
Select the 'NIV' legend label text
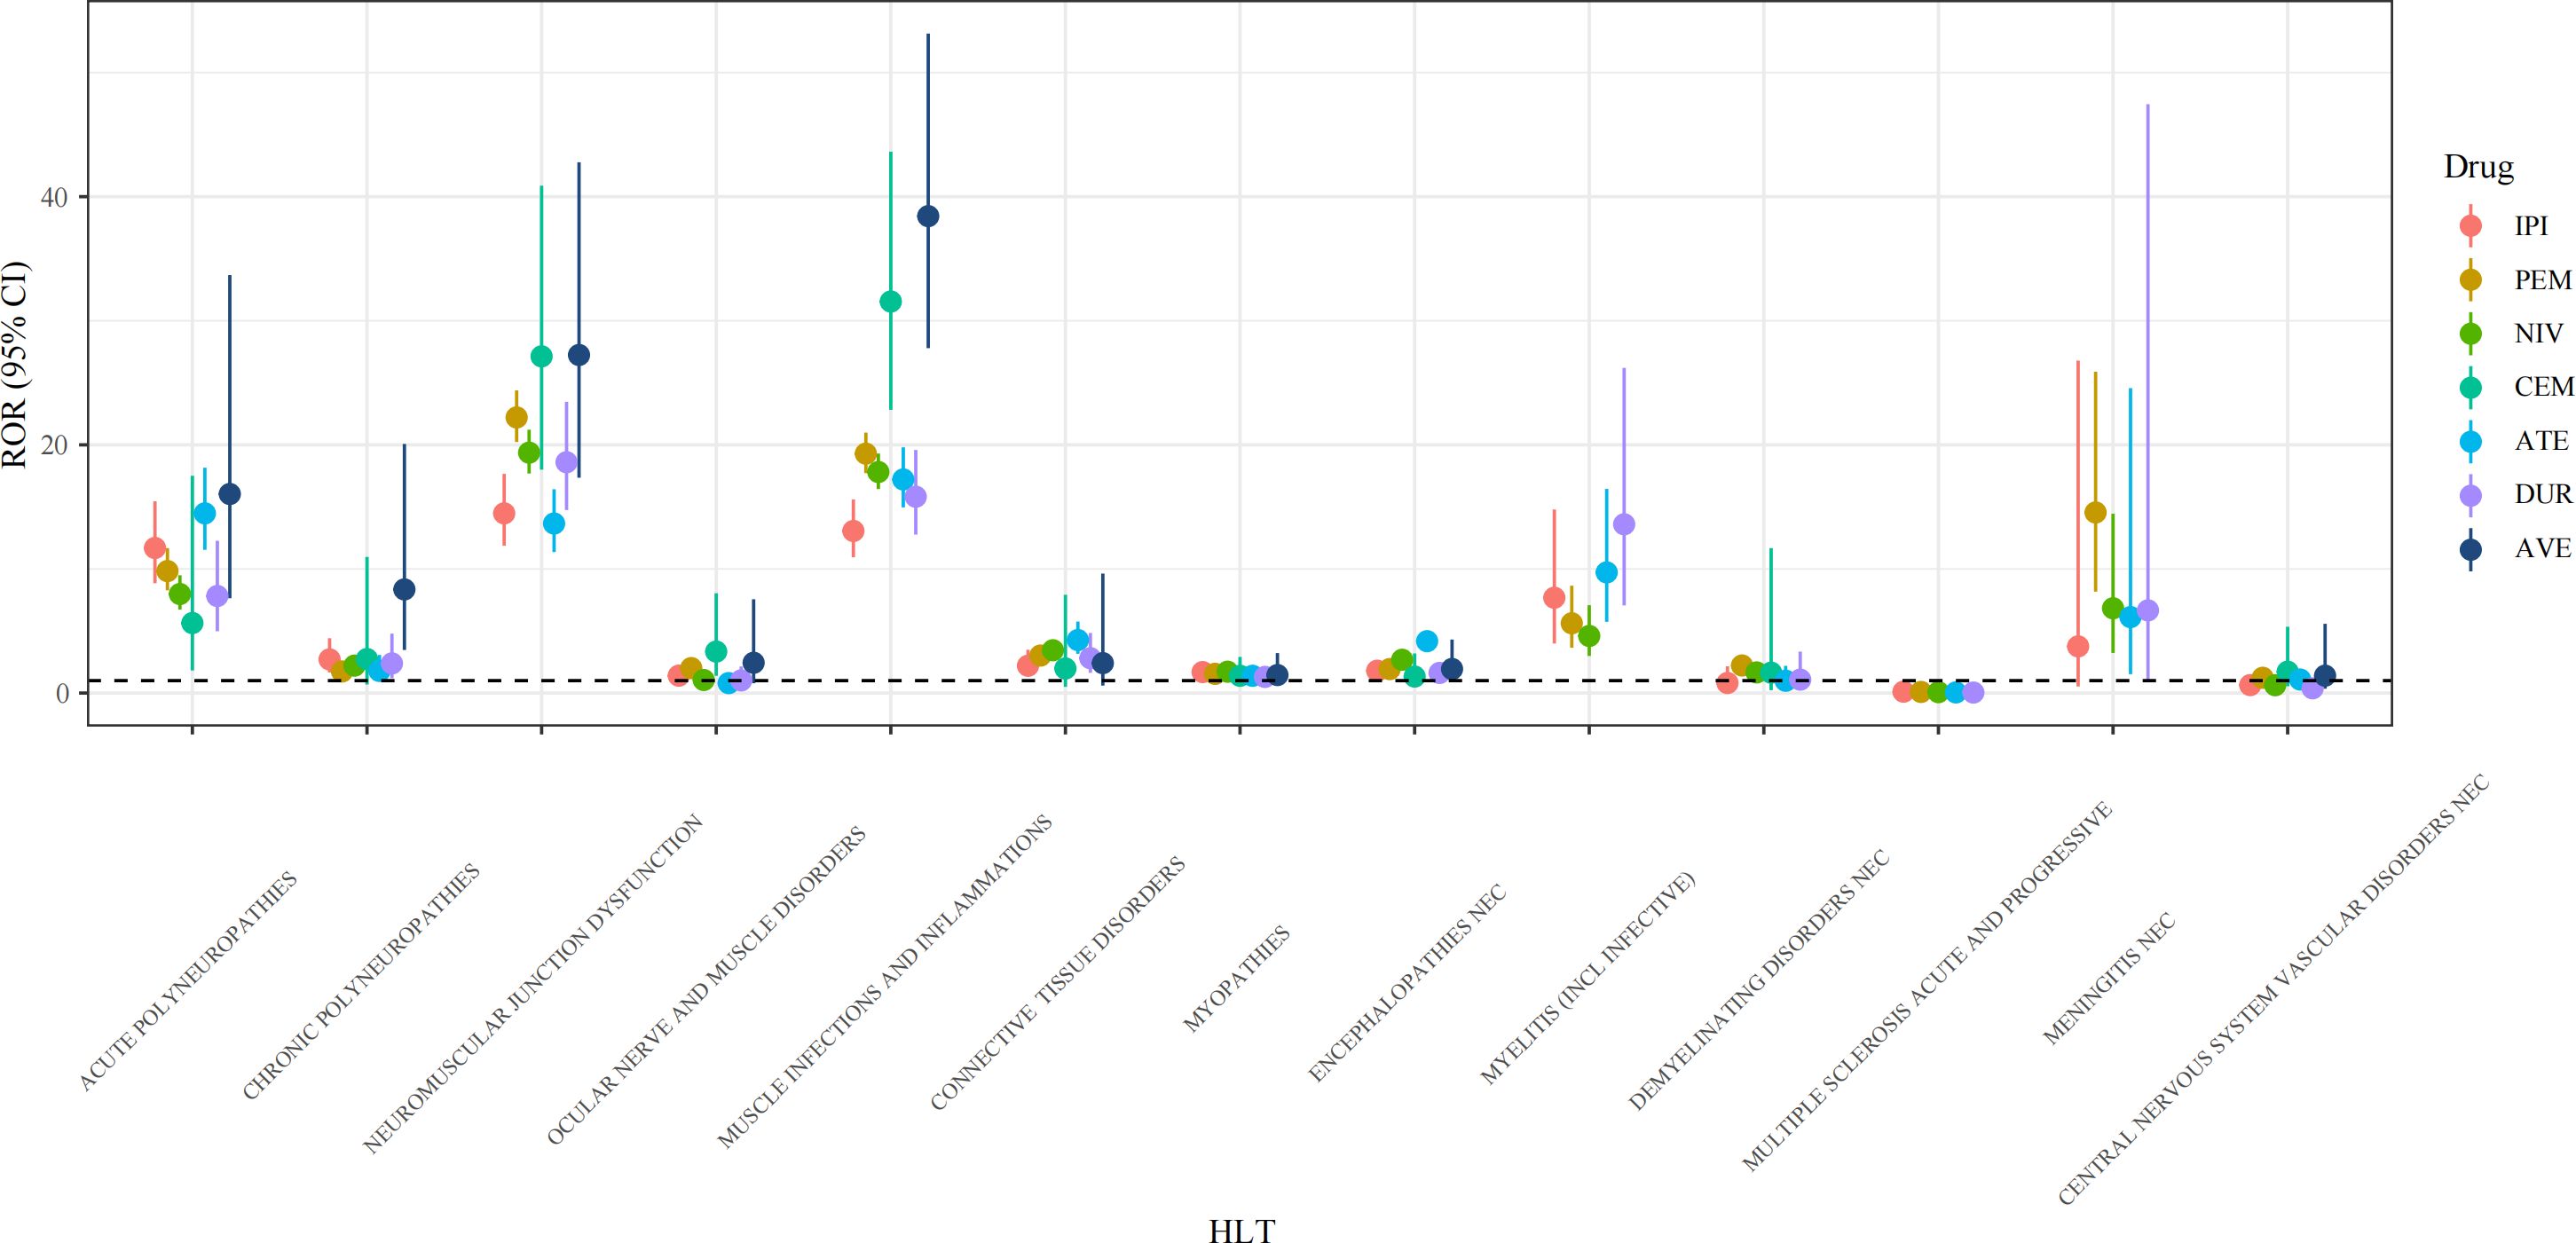coord(2538,334)
